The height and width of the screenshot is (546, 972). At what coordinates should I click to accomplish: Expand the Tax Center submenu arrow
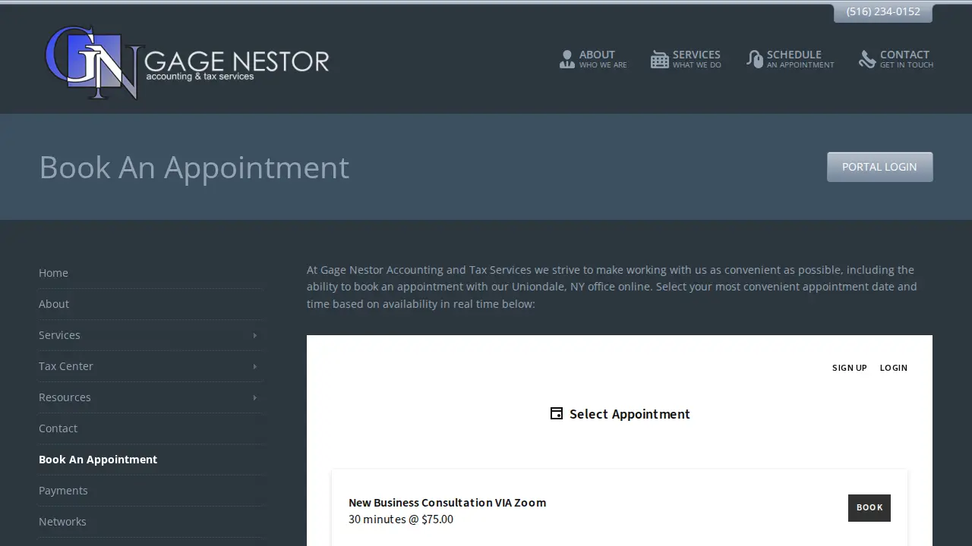pyautogui.click(x=254, y=366)
